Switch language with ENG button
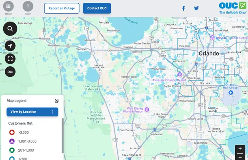 (10, 72)
